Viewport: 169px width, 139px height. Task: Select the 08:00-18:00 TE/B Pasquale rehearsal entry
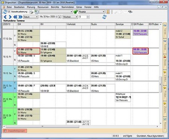[140, 51]
